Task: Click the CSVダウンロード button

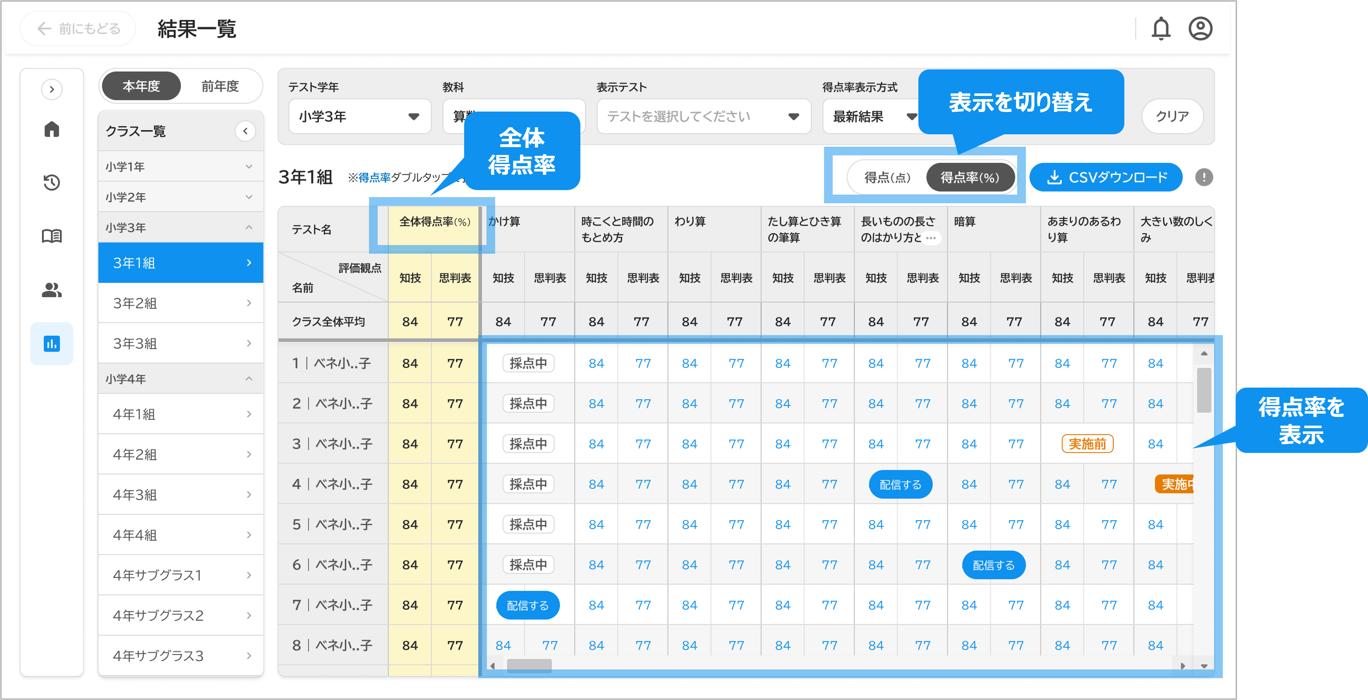Action: tap(1106, 177)
